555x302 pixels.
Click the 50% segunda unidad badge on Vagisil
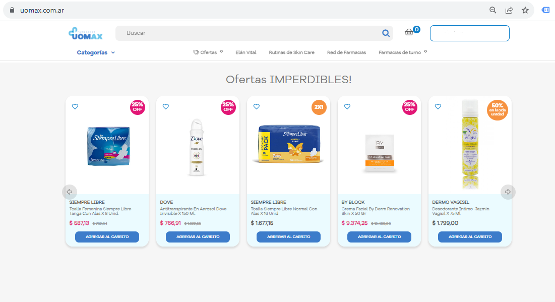[498, 109]
